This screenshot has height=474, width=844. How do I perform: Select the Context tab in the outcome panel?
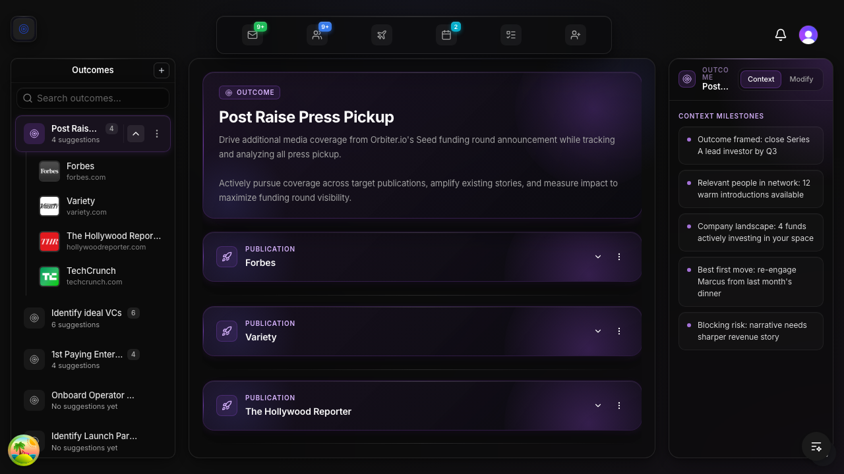(760, 79)
